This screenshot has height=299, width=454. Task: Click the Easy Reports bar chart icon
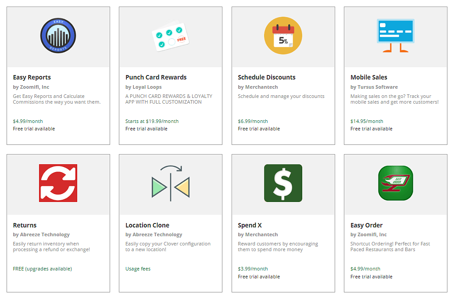(58, 36)
